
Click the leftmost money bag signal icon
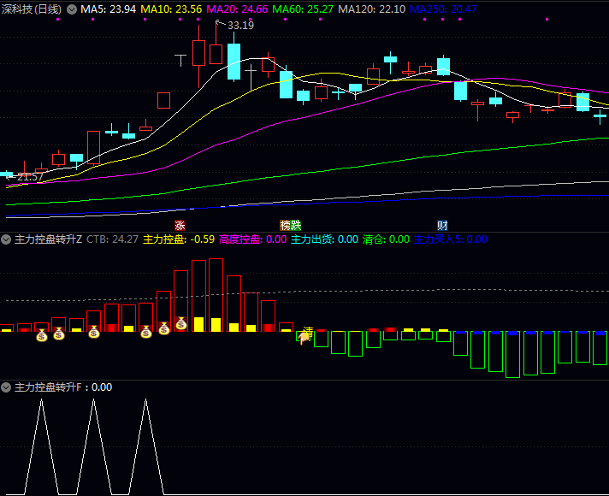[x=41, y=335]
